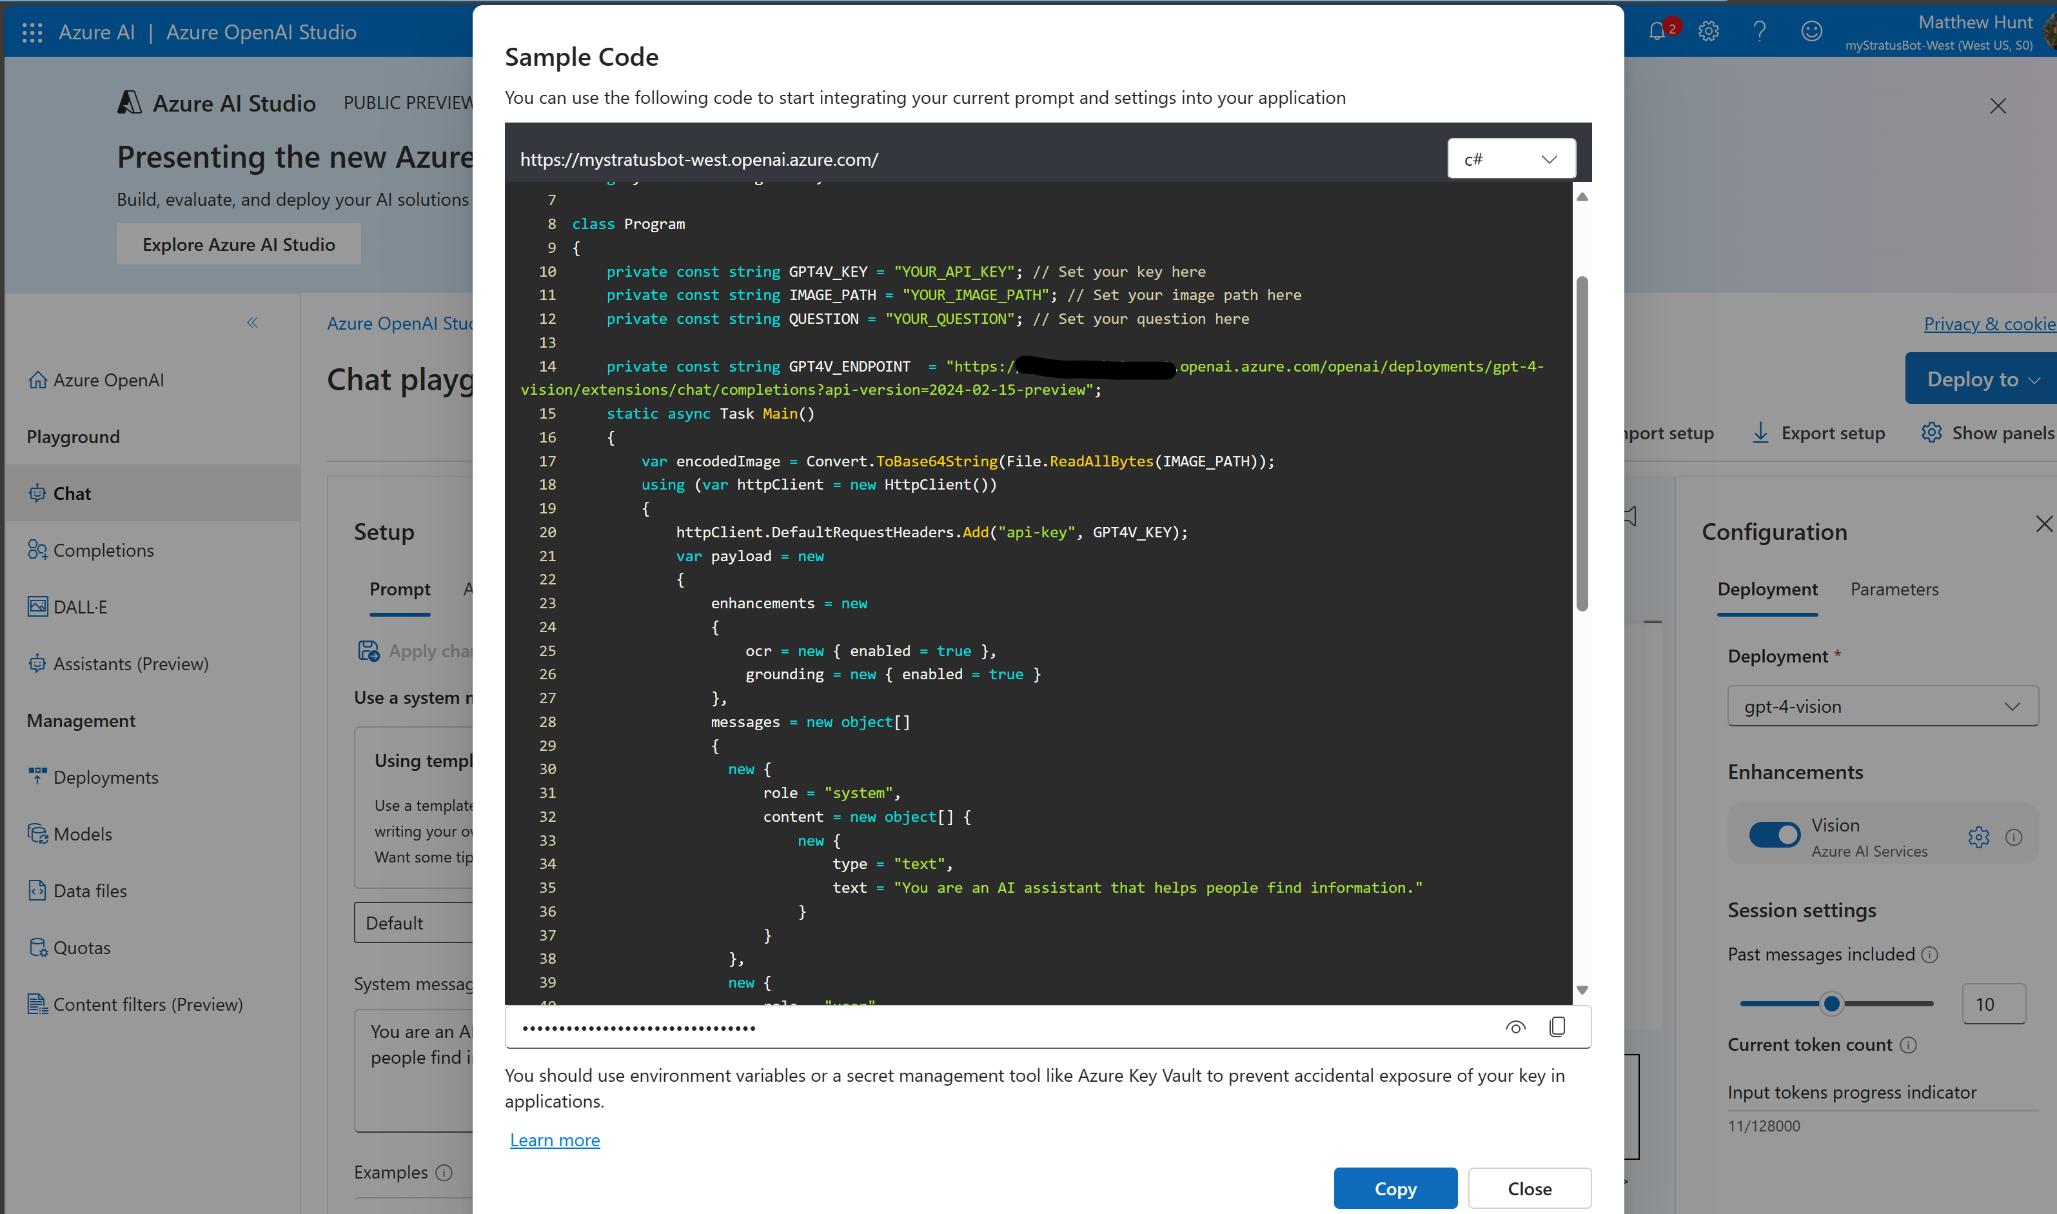
Task: Adjust Past messages included slider
Action: (x=1832, y=1004)
